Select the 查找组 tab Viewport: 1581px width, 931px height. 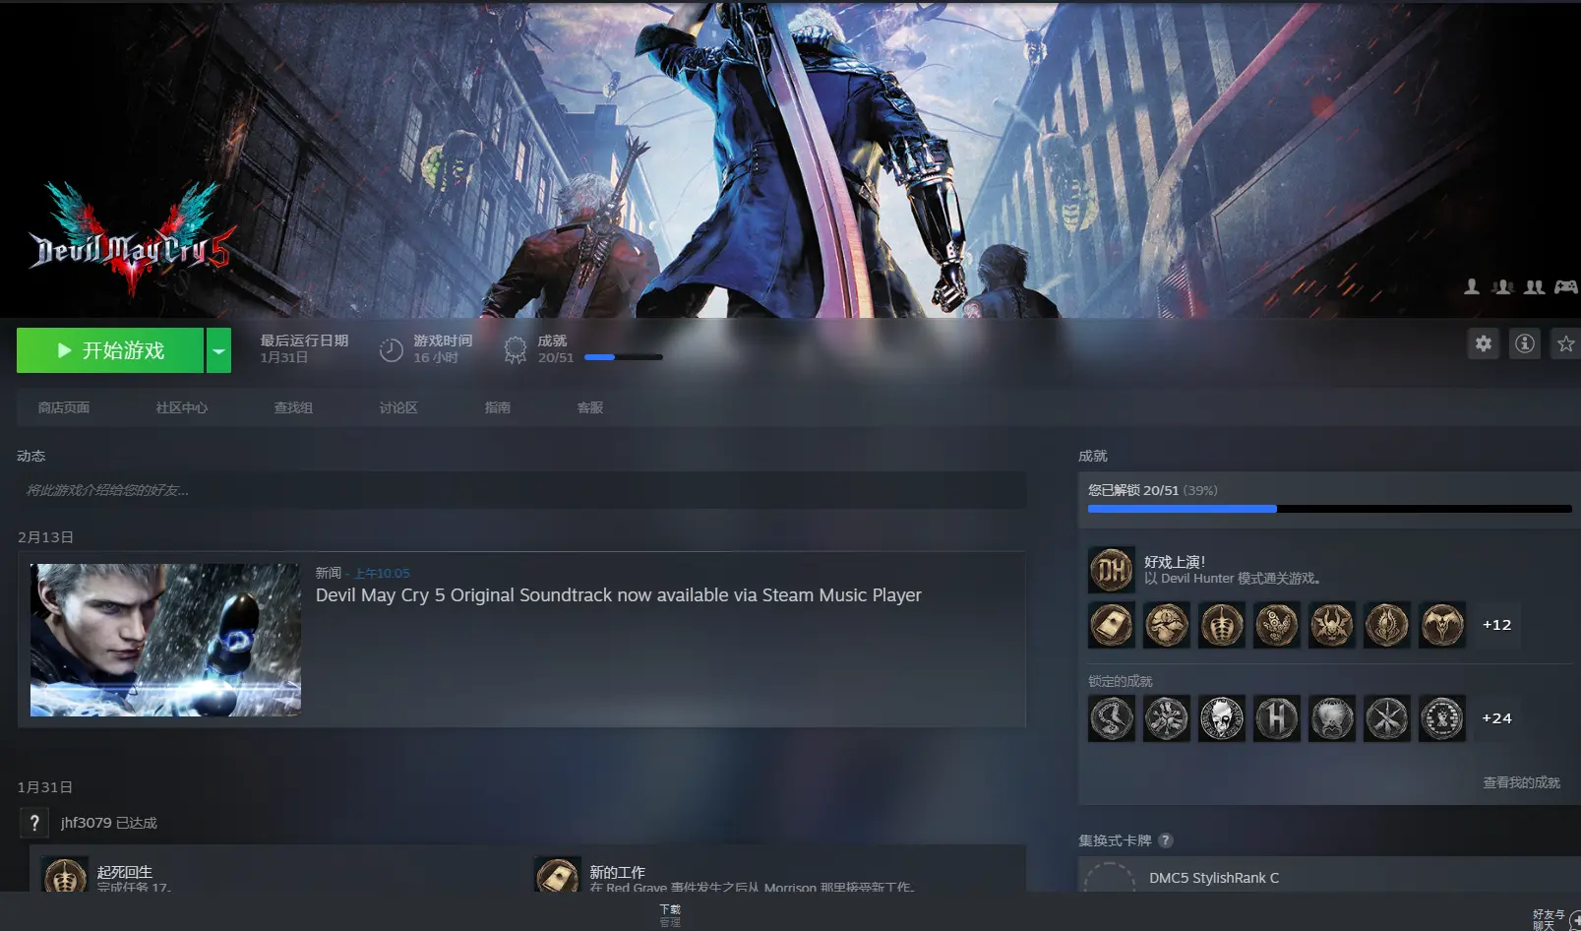pos(293,407)
